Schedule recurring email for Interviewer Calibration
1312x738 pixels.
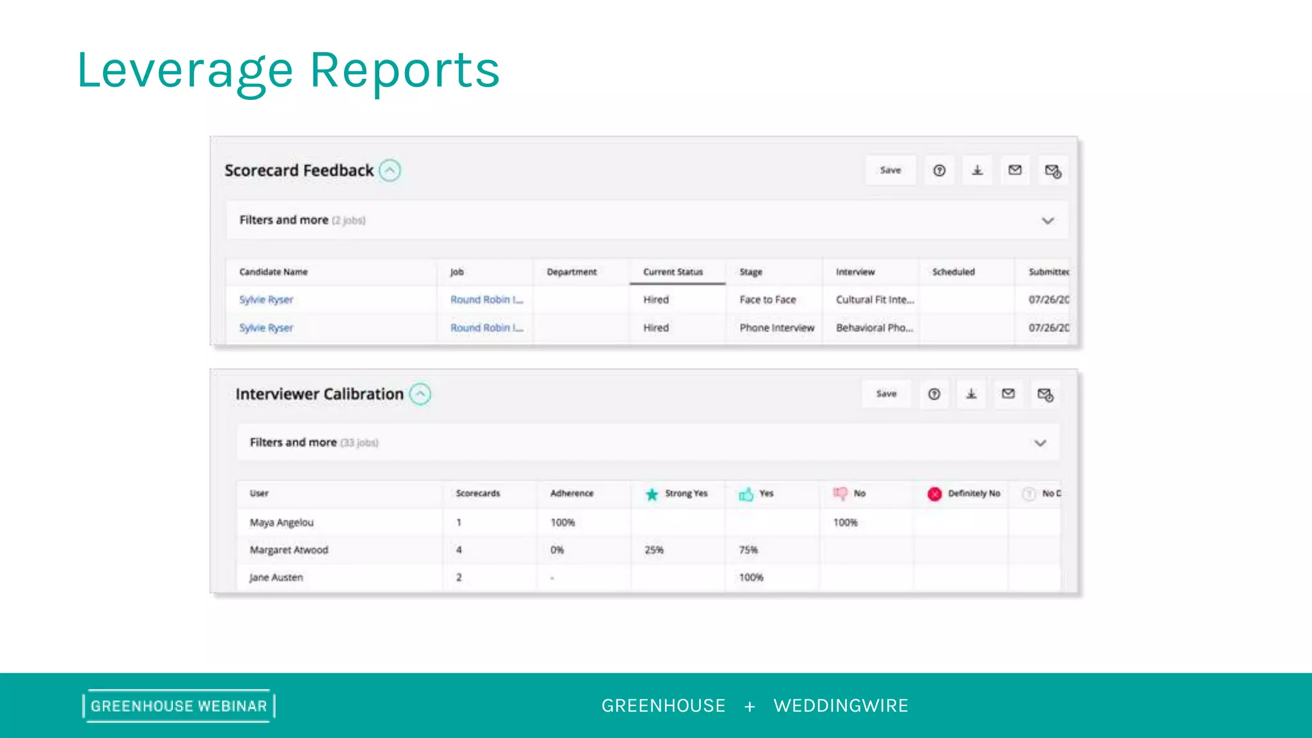(x=1045, y=395)
